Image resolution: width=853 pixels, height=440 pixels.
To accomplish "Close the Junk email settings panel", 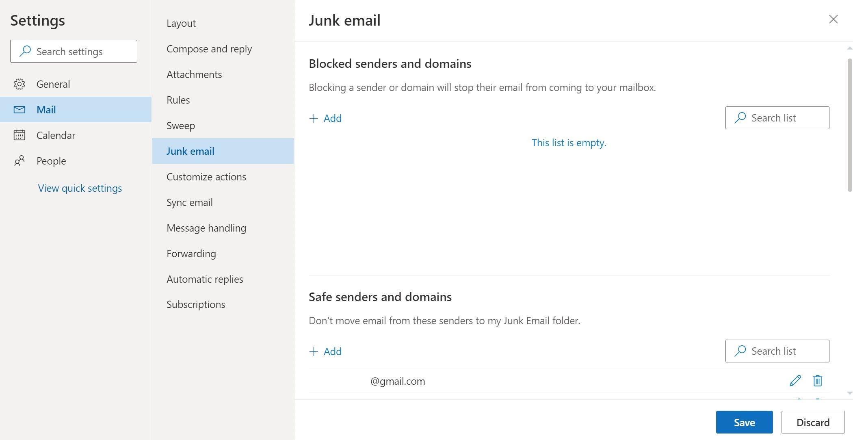I will tap(833, 19).
